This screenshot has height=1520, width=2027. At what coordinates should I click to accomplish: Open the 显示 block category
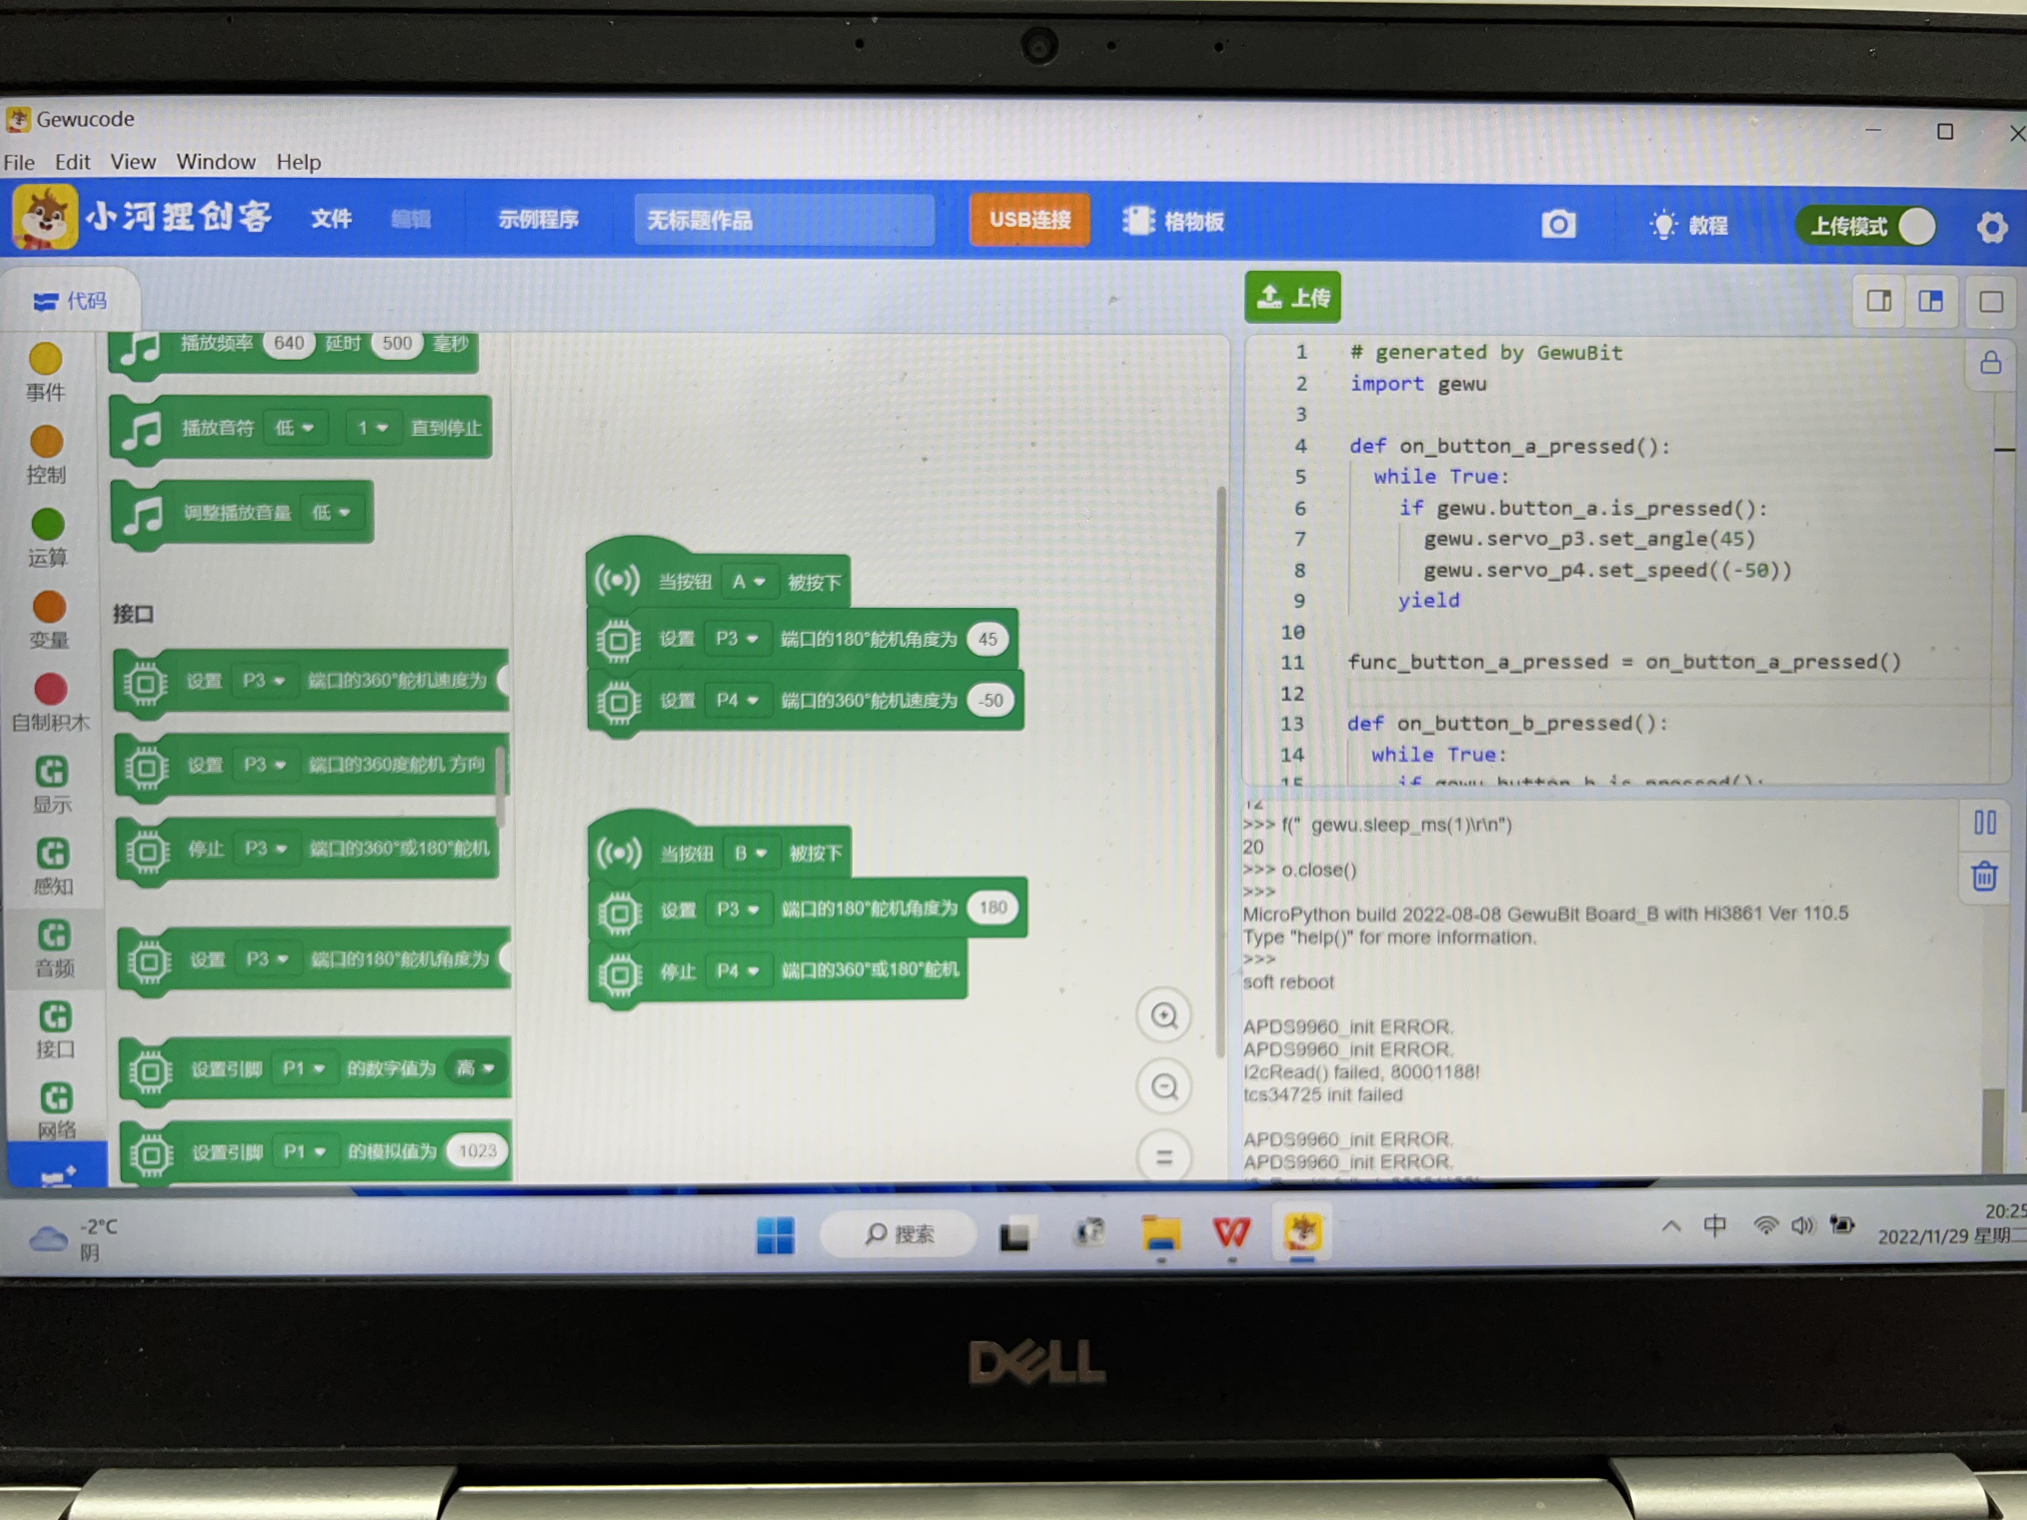click(x=52, y=785)
